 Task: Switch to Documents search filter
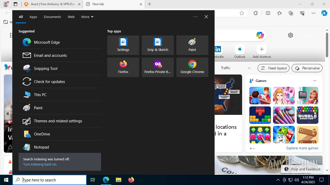52,17
